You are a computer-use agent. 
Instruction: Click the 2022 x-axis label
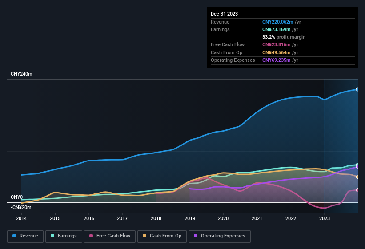(x=291, y=218)
